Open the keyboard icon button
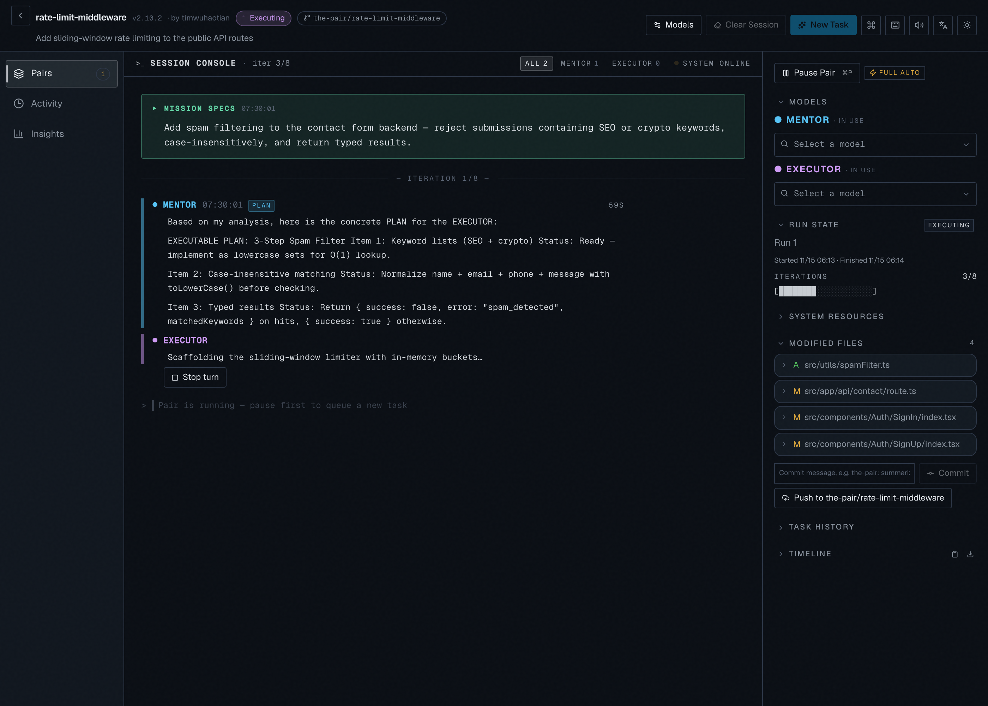Screen dimensions: 988x706 click(894, 25)
